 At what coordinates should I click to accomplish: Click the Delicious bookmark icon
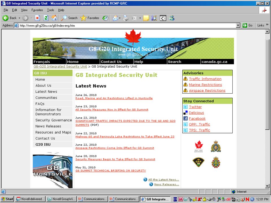(x=185, y=113)
